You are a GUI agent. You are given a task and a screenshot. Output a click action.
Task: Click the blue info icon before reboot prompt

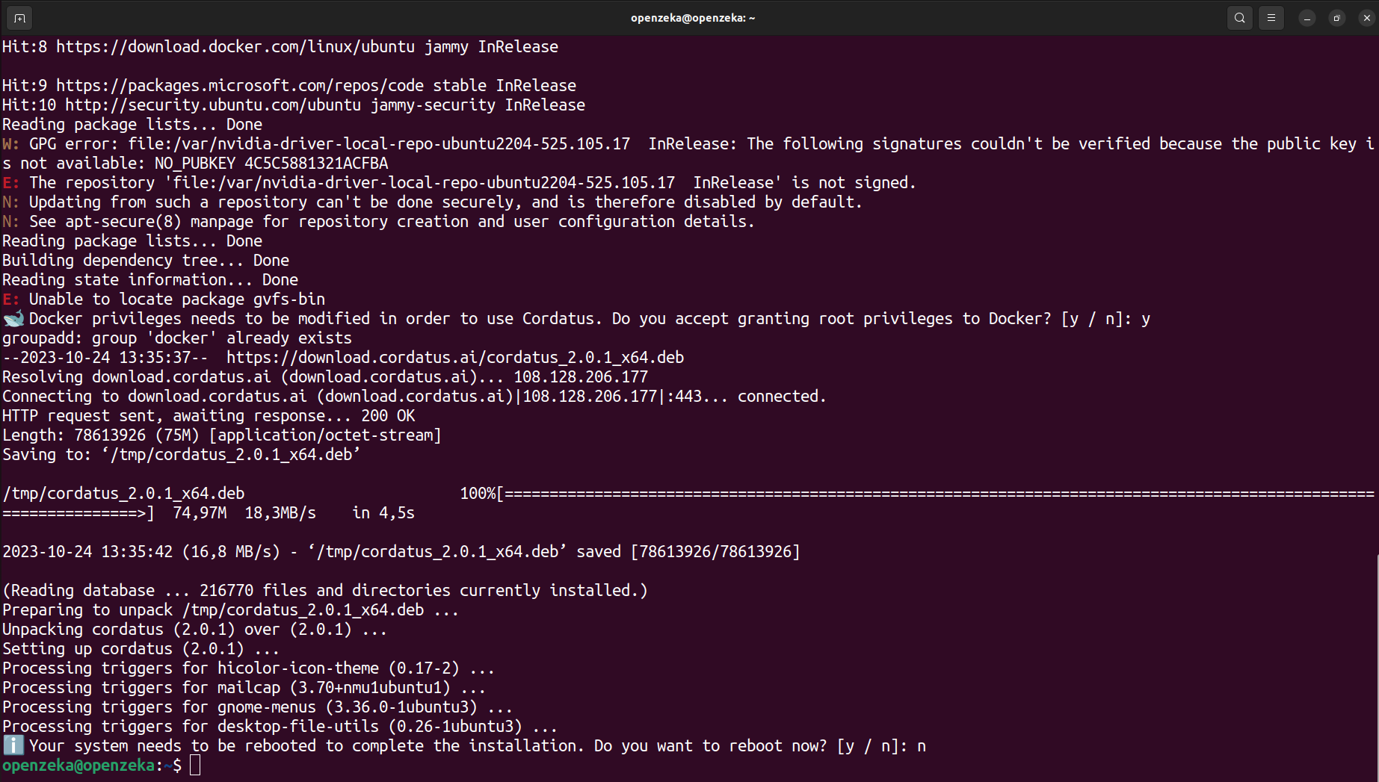click(x=13, y=745)
